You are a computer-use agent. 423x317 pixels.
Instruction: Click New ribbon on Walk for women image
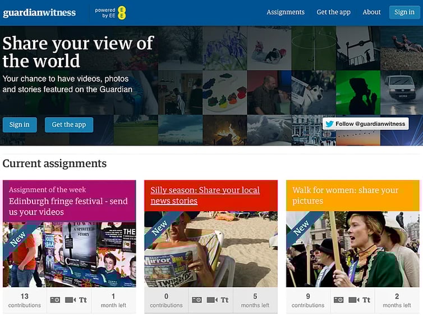301,228
